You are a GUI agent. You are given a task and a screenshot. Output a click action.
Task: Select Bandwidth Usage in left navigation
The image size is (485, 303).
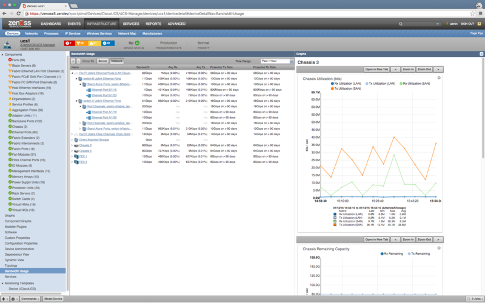point(33,271)
